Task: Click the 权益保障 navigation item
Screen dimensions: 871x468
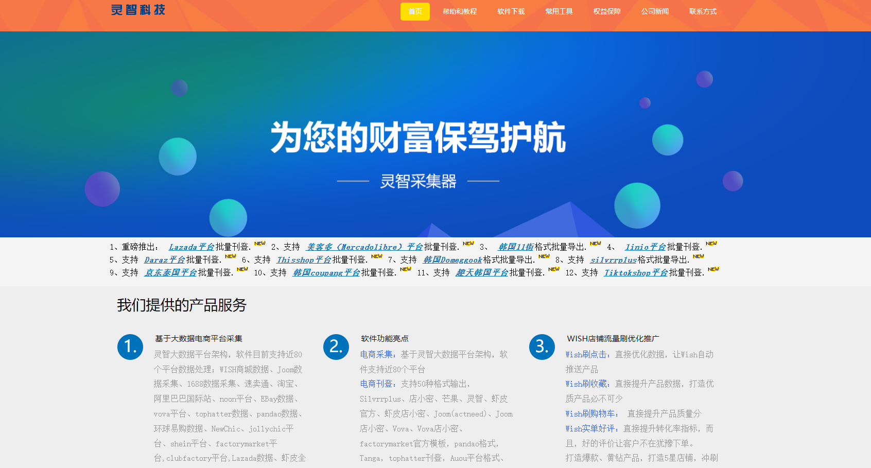Action: (x=606, y=11)
